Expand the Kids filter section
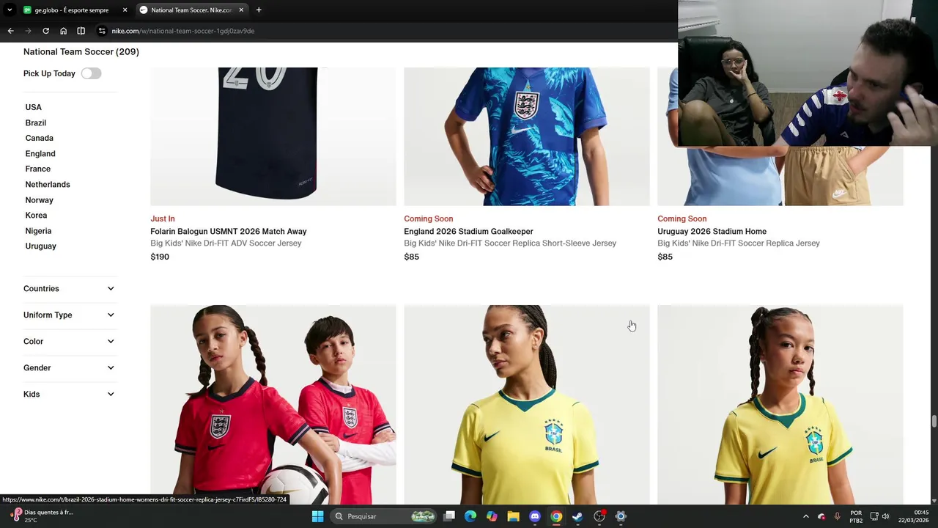 (69, 394)
